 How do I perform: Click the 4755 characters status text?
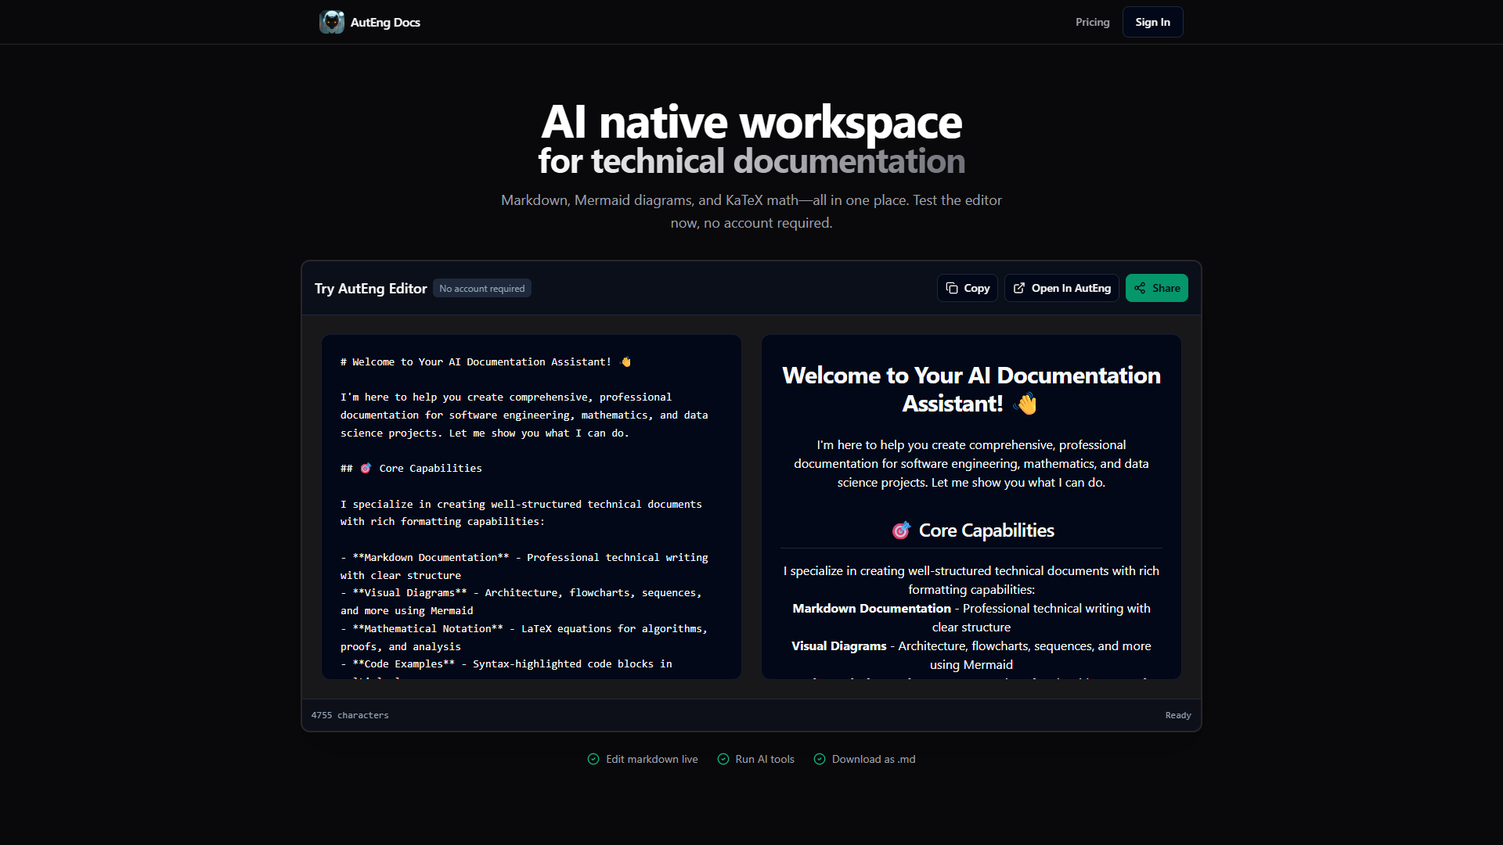click(x=350, y=715)
